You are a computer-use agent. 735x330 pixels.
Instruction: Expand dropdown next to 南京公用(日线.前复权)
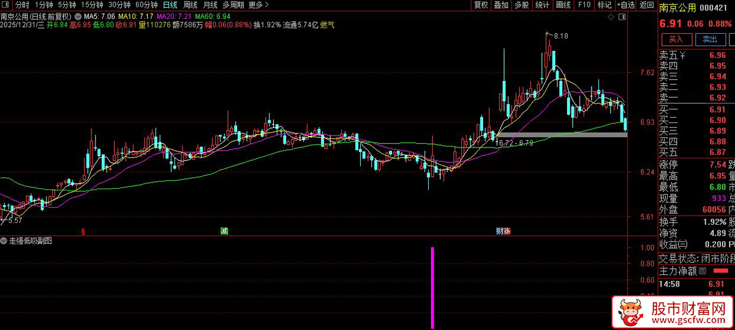click(x=78, y=15)
